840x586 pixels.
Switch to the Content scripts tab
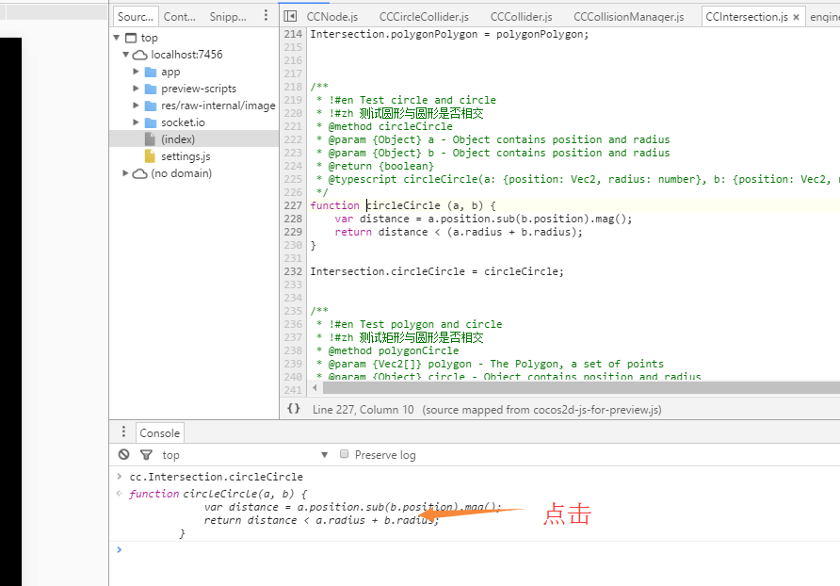[x=180, y=17]
